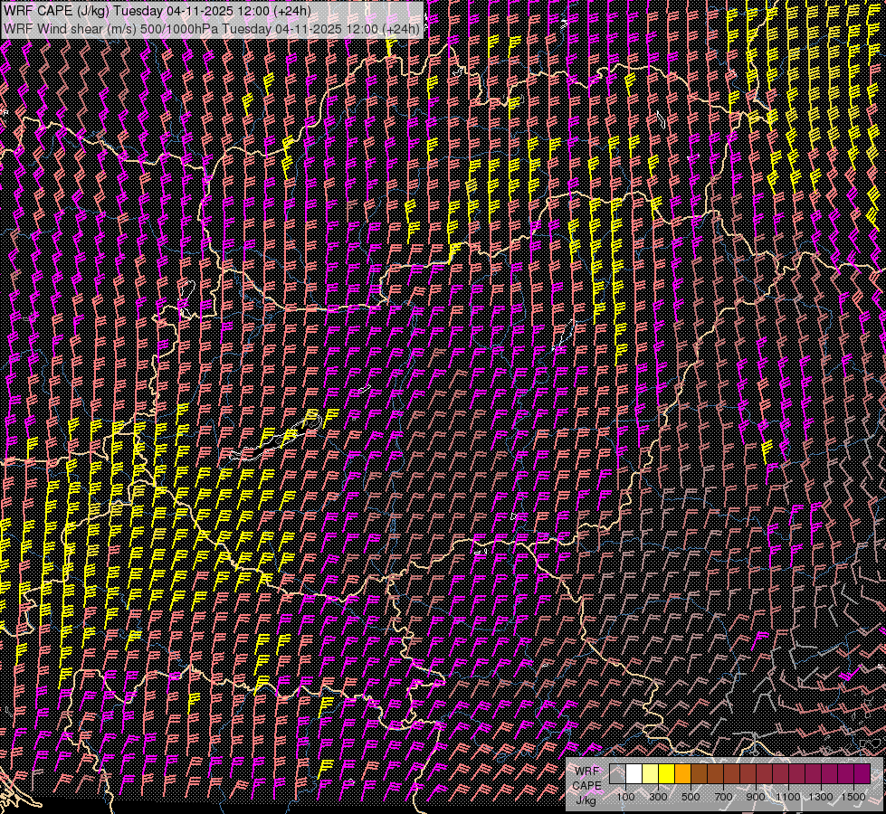Select the rightmost purple CAPE legend swatch
Screen dimensions: 886x814
coord(862,774)
